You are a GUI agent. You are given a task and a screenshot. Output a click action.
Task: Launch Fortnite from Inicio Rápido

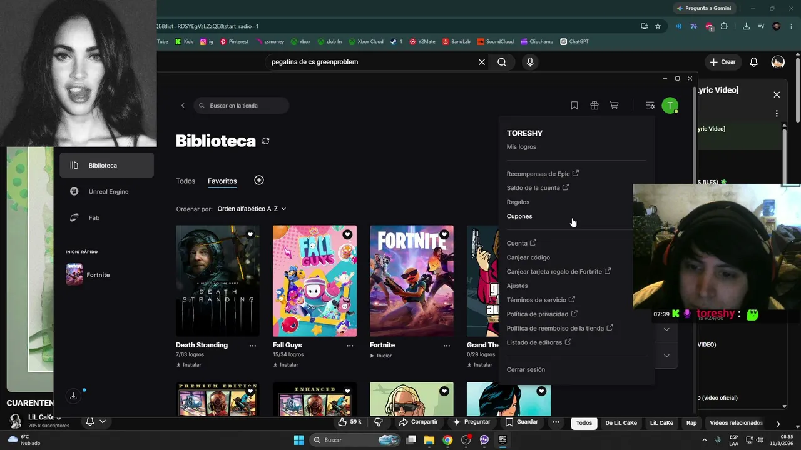pos(88,275)
